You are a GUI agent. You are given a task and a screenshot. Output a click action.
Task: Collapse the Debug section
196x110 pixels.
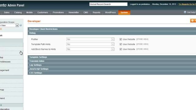[x=112, y=33]
